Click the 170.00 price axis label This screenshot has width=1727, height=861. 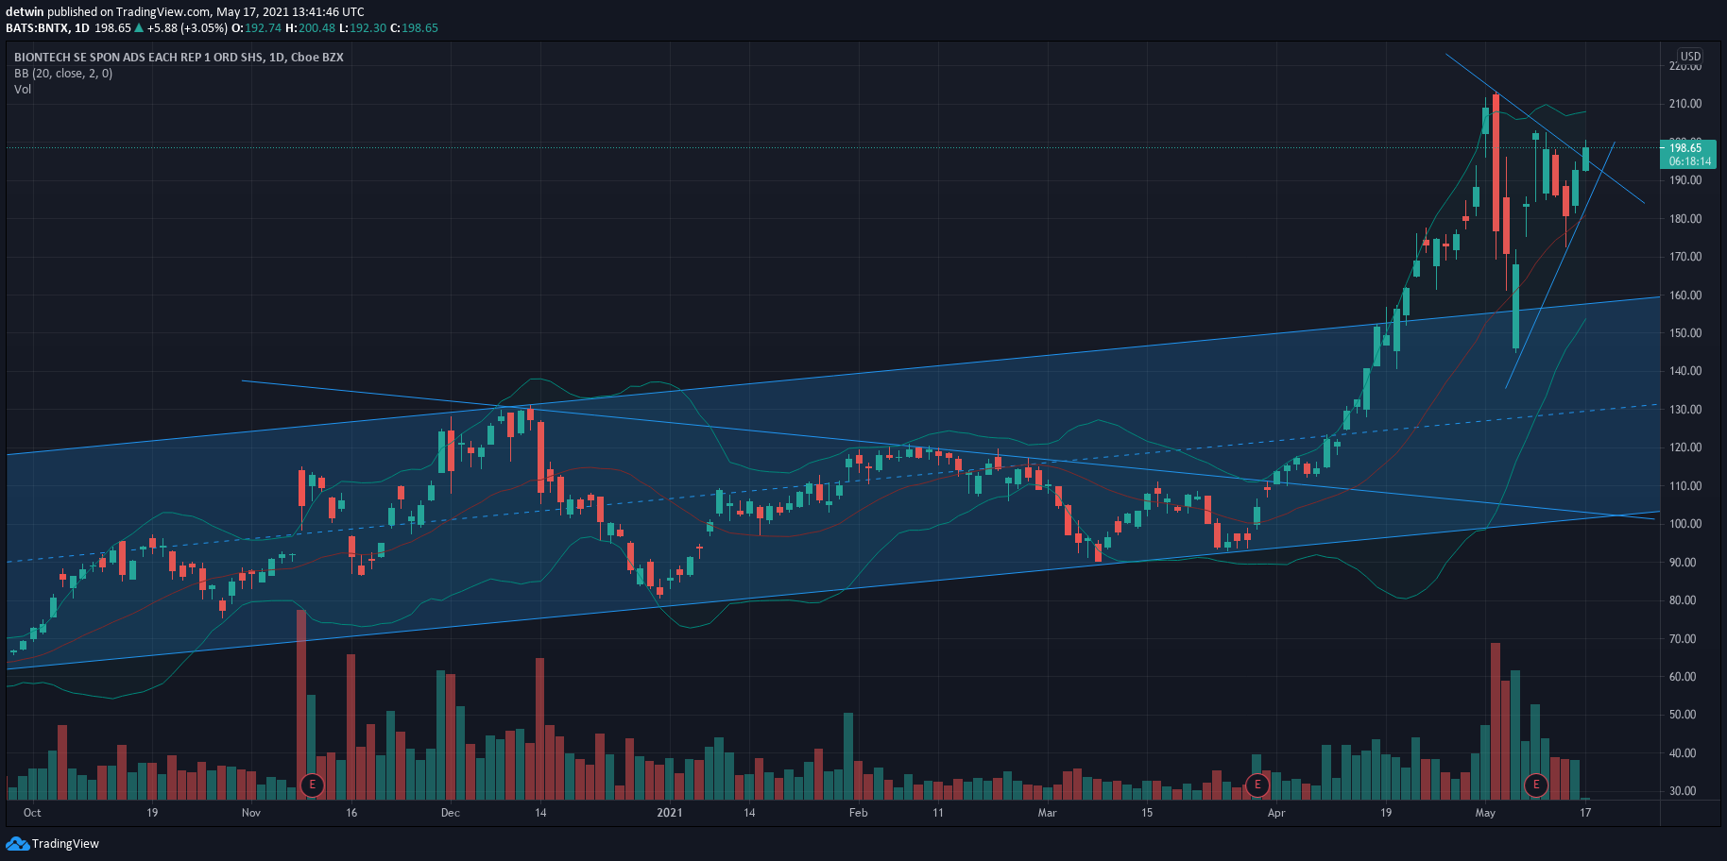(1685, 257)
